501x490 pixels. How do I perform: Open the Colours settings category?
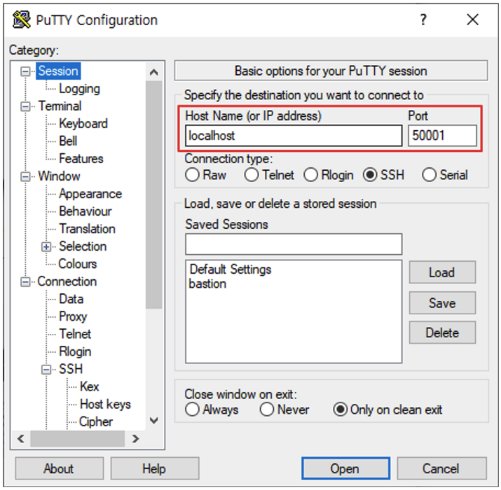coord(77,264)
